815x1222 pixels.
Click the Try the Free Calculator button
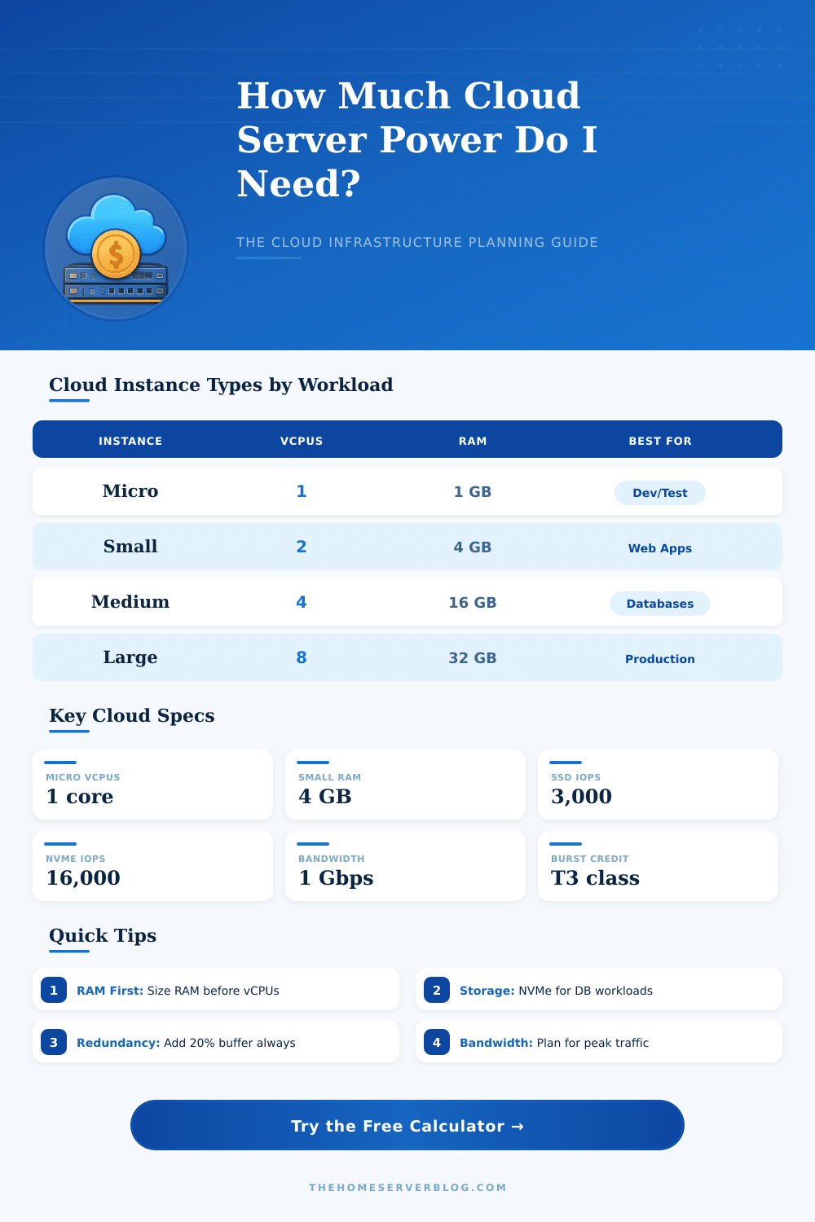pyautogui.click(x=407, y=1125)
